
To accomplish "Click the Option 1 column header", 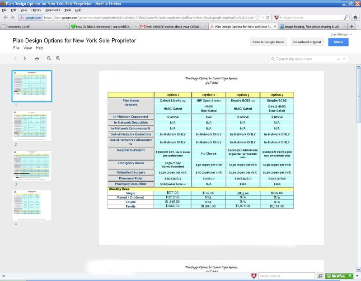I will (173, 95).
